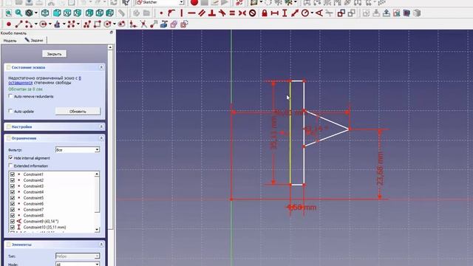Viewport: 473px width, 266px height.
Task: Select point-on-object constraint icon
Action: pos(171,13)
